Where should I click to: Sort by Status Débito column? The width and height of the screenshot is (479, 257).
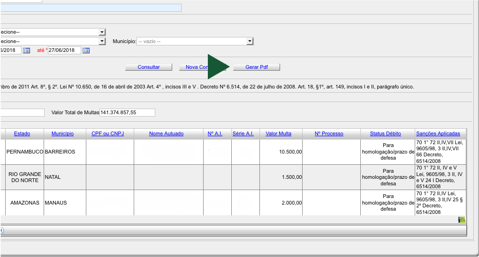point(385,134)
